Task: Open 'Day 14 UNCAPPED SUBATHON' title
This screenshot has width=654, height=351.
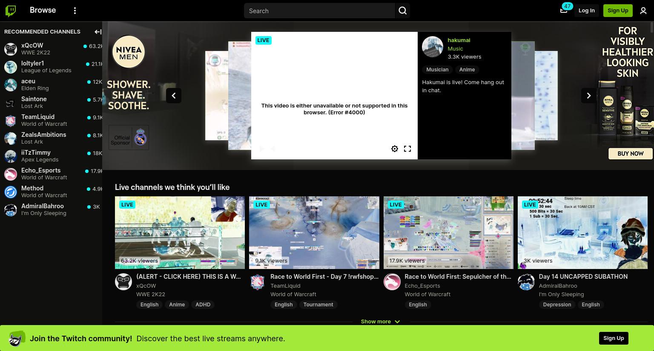Action: coord(583,277)
